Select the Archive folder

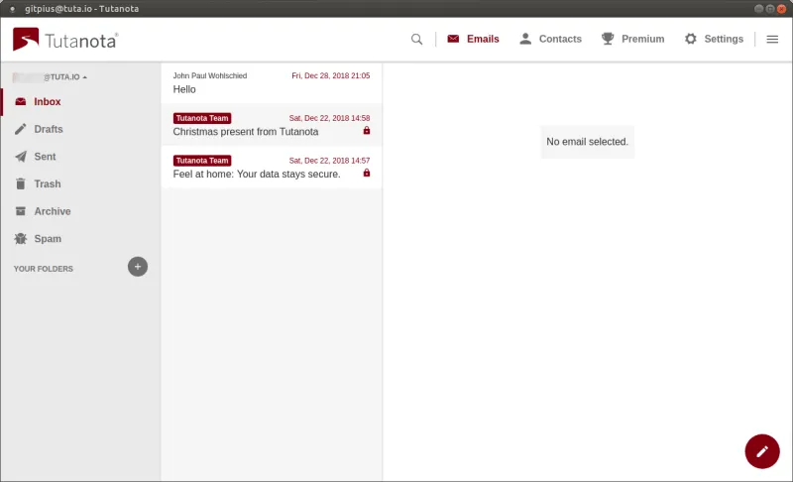(x=52, y=211)
